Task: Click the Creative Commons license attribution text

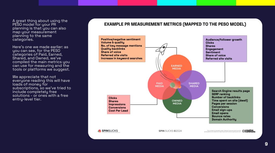Action: click(222, 131)
